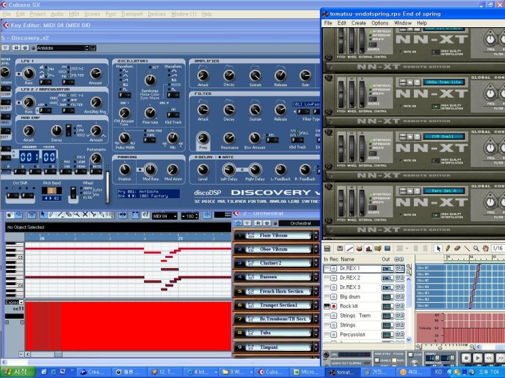Viewport: 505px width, 378px height.
Task: Toggle MIDI Sync Enable in Reason transport
Action: (x=377, y=360)
